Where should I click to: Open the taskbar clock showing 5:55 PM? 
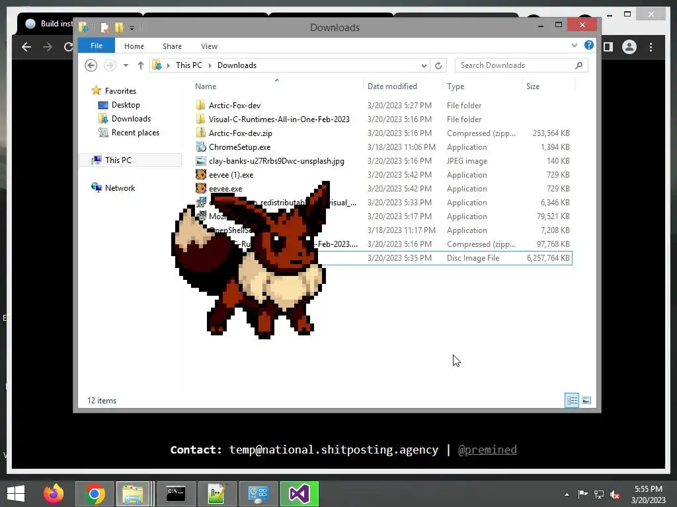[649, 494]
